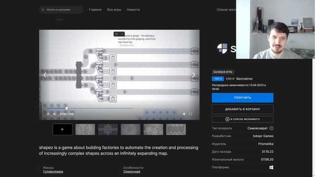
Task: Click the tobspr Games developer name
Action: (263, 136)
